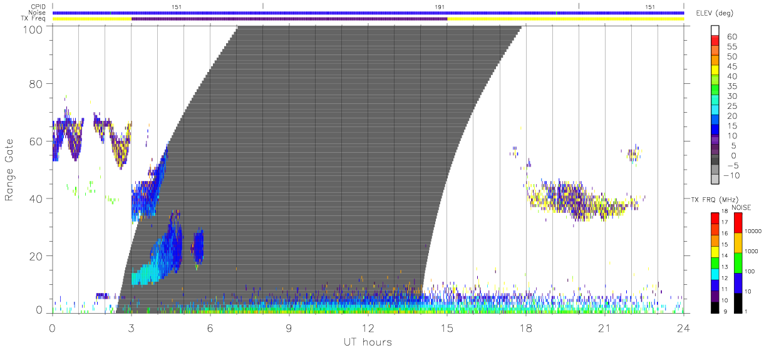The image size is (769, 355).
Task: Click the 25 label on ELEV scale
Action: [732, 106]
